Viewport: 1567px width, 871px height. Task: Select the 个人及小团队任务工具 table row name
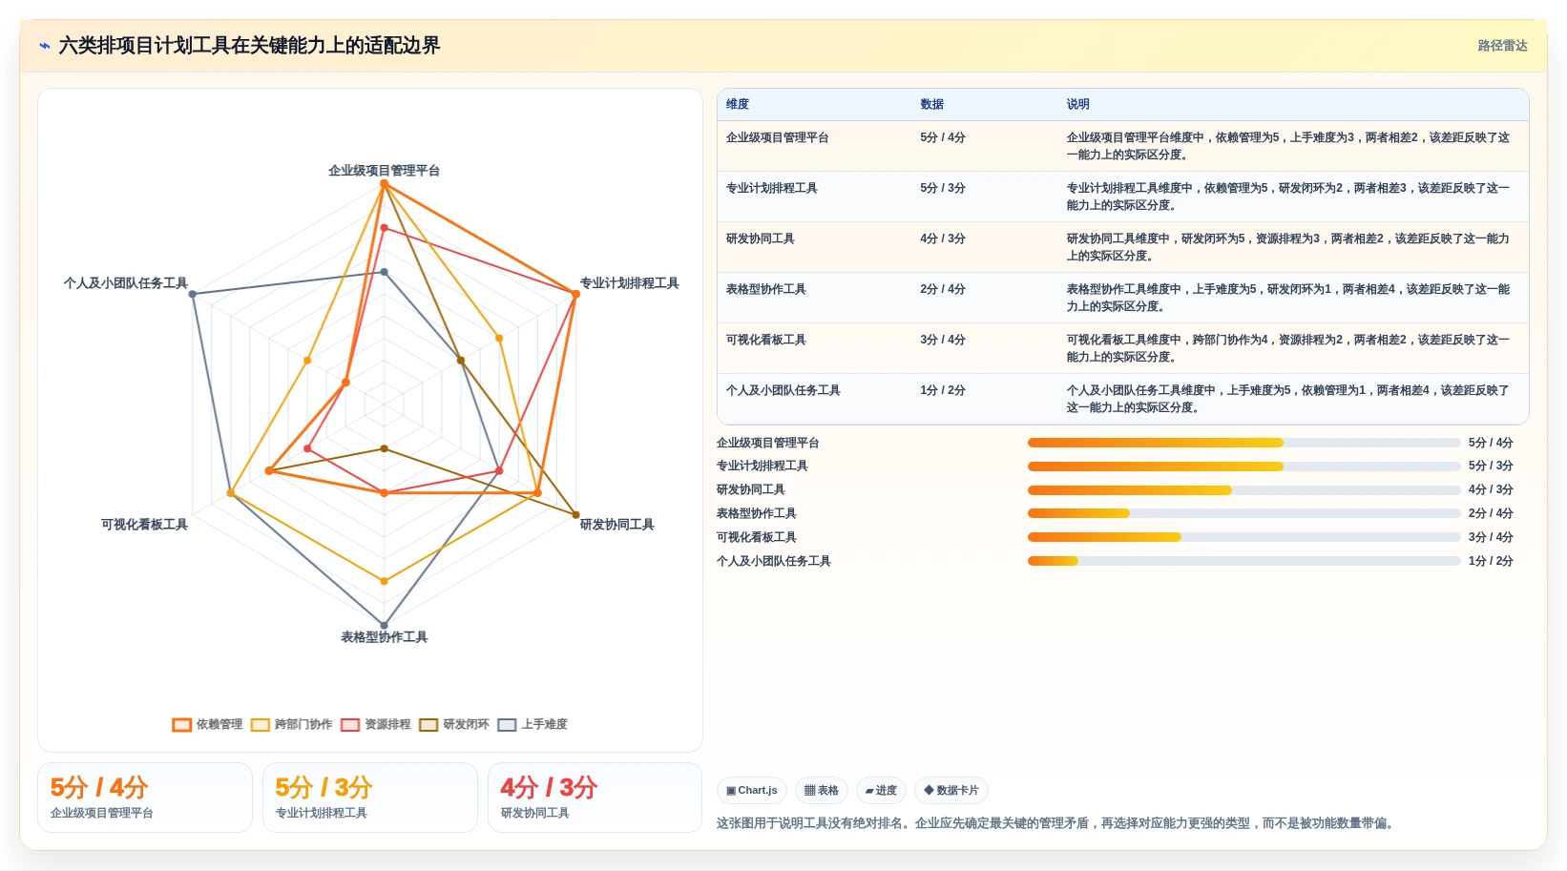point(783,390)
